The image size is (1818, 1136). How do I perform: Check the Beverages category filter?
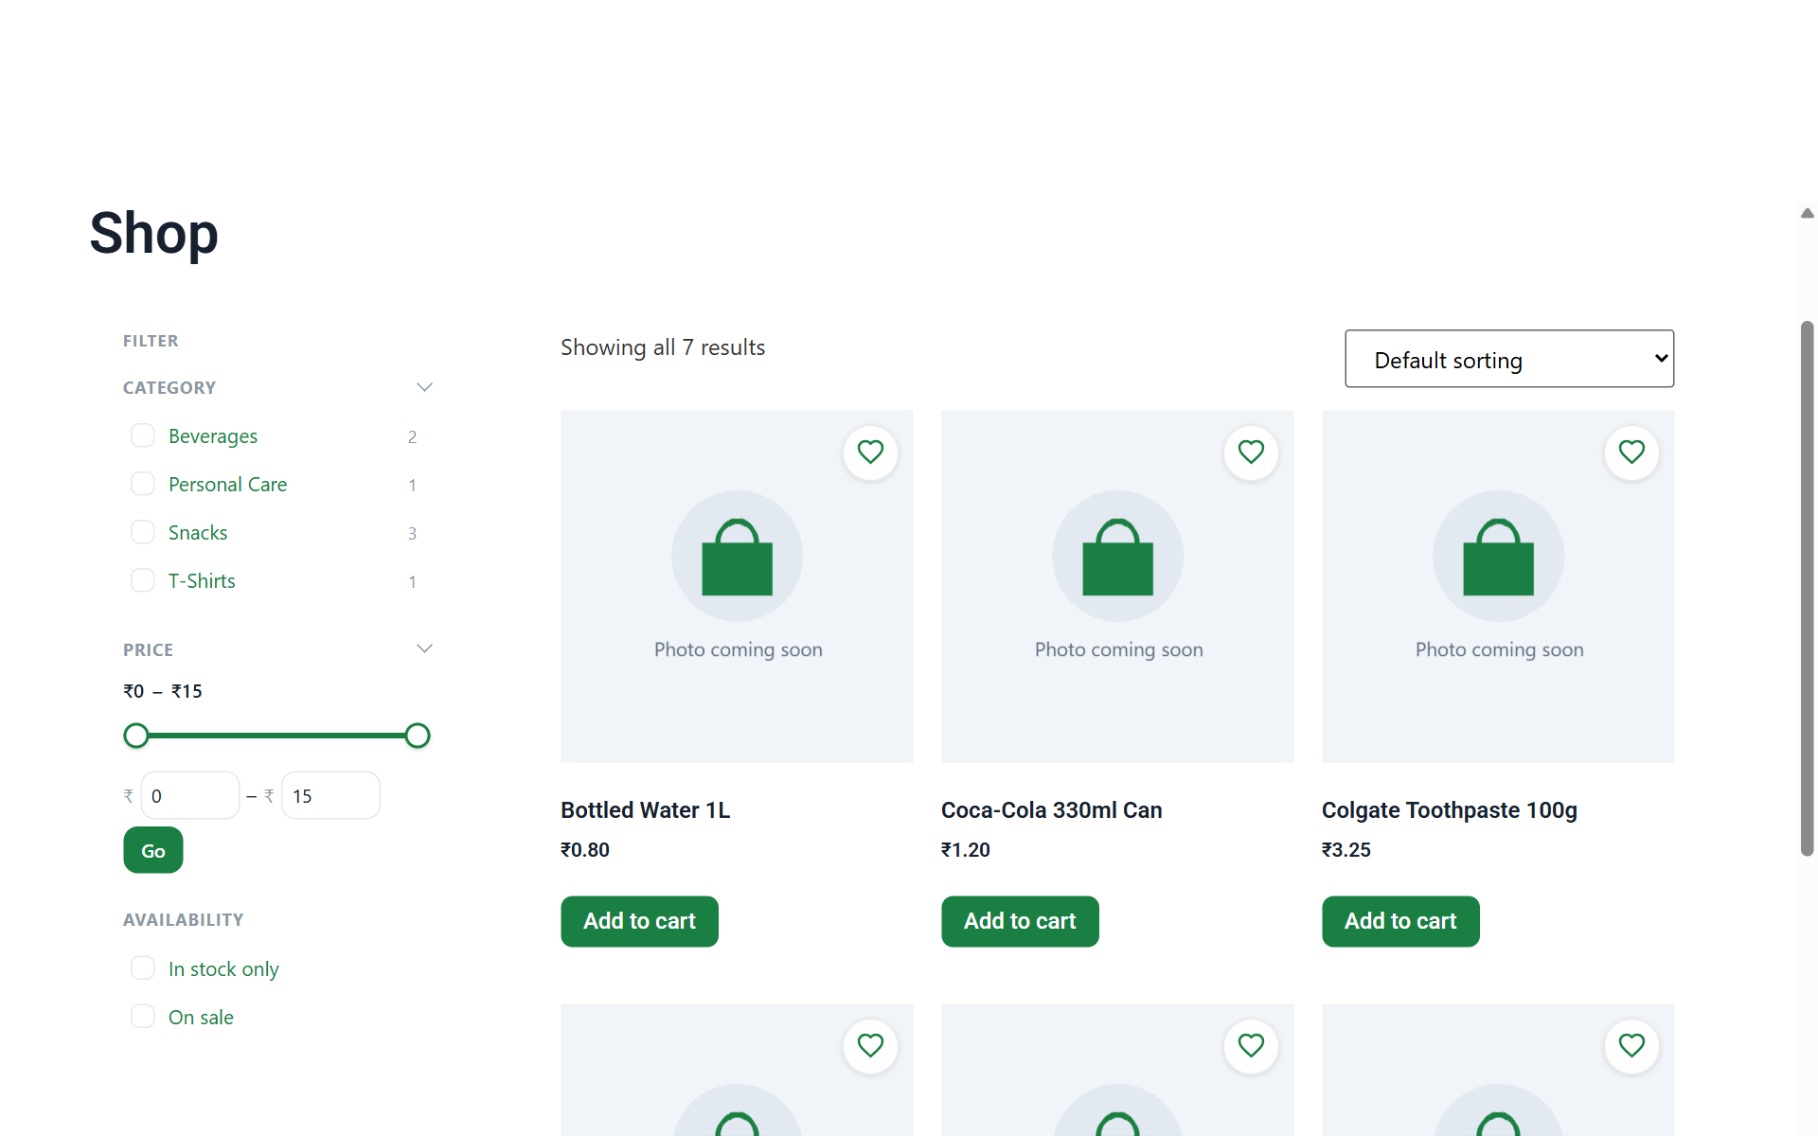pyautogui.click(x=143, y=435)
